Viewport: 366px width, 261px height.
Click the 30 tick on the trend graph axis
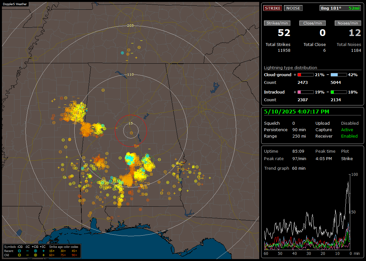(308, 254)
